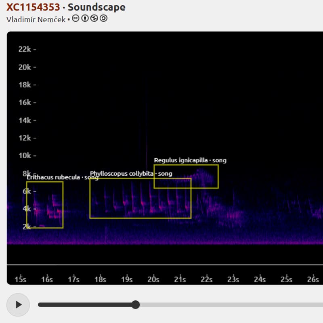
Task: Click the Soundscape title text
Action: coord(96,7)
